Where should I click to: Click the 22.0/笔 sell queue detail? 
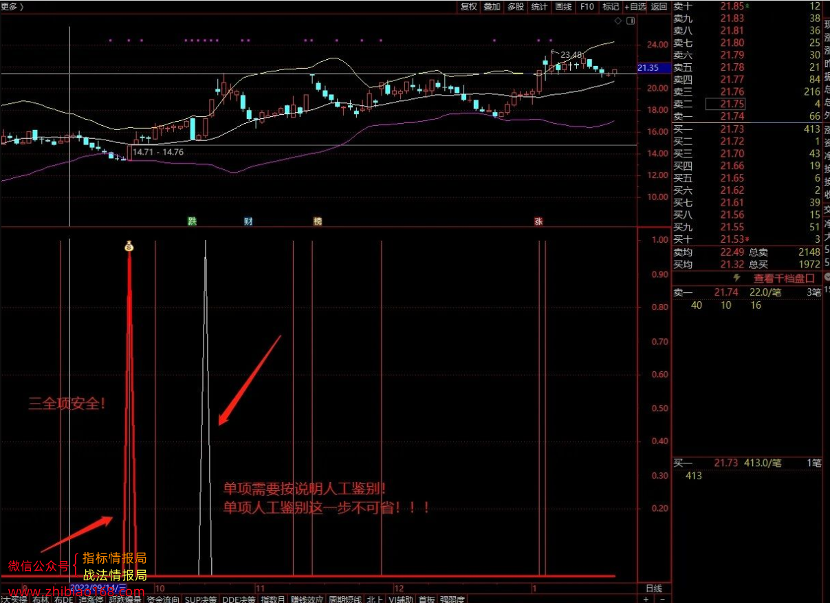[x=765, y=293]
